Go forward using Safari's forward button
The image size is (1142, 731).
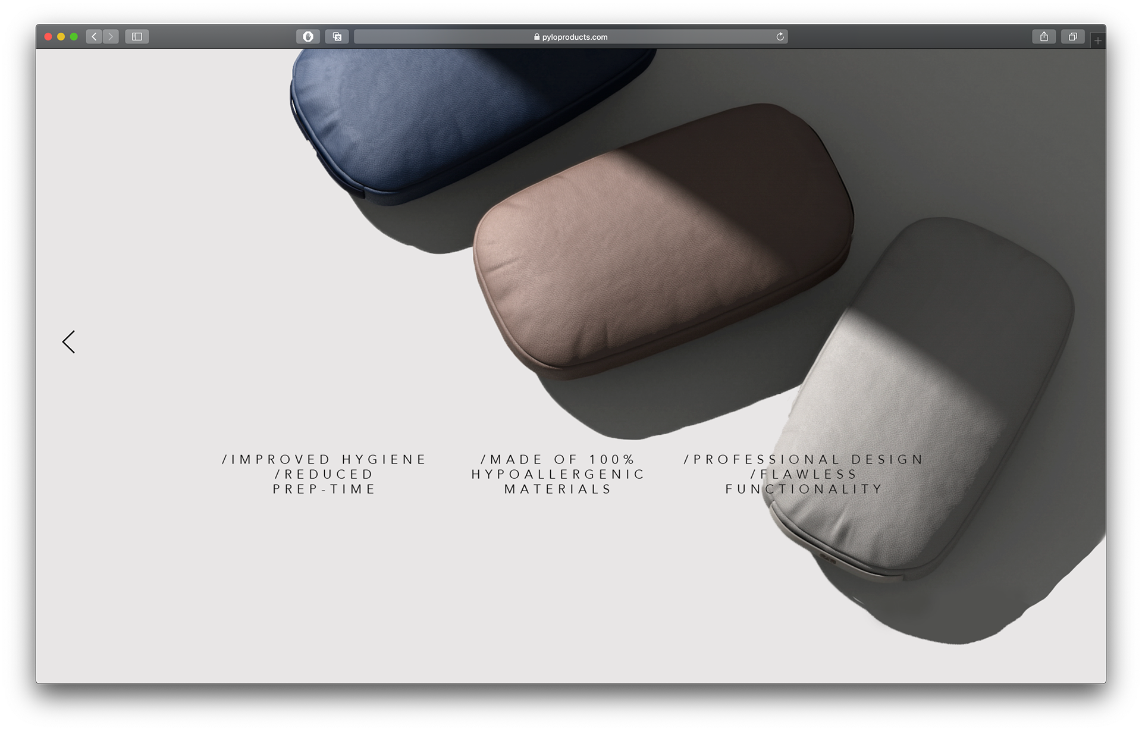point(111,37)
